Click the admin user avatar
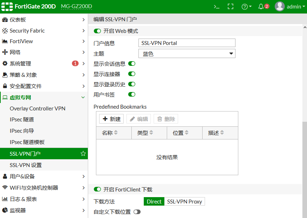This screenshot has width=307, height=218. (280, 6)
